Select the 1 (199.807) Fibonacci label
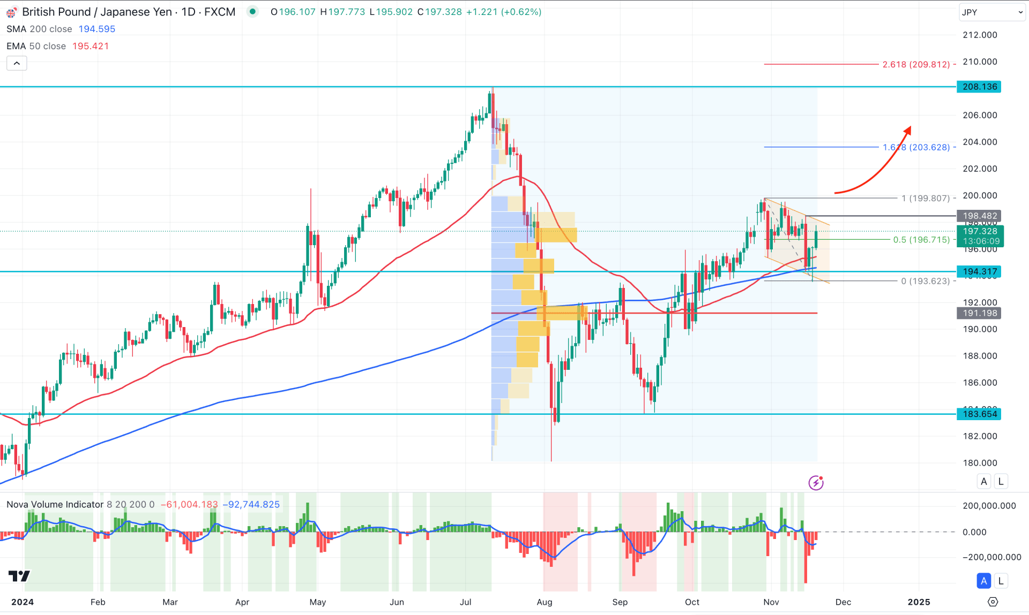1029x615 pixels. point(926,198)
